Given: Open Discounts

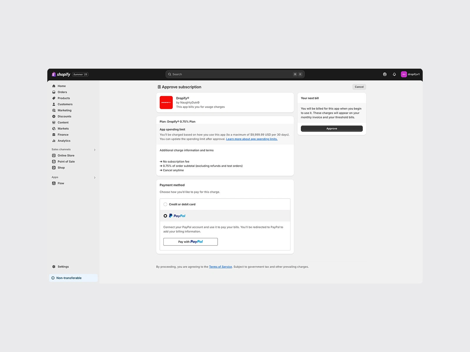Looking at the screenshot, I should tap(64, 116).
